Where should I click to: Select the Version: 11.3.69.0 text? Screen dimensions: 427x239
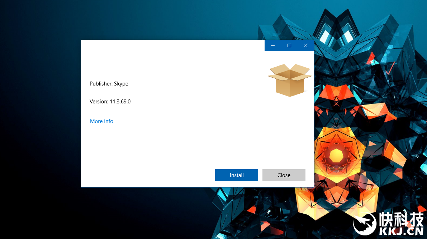click(x=110, y=101)
